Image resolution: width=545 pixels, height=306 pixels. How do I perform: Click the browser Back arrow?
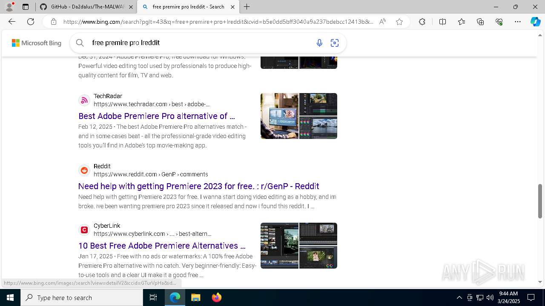[12, 22]
